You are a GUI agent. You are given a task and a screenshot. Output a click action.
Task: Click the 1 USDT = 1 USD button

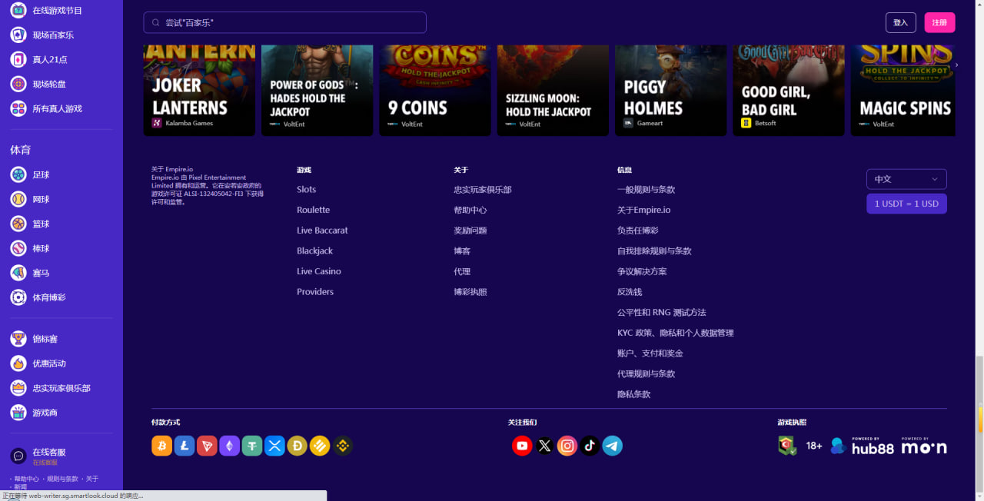pyautogui.click(x=906, y=204)
